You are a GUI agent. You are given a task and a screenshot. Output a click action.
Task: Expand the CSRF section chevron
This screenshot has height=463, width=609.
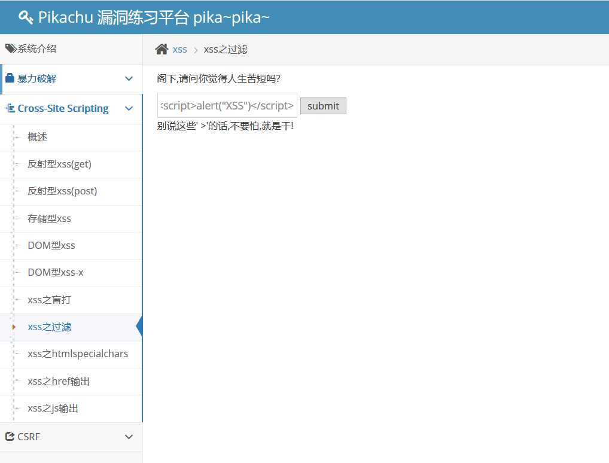coord(129,437)
